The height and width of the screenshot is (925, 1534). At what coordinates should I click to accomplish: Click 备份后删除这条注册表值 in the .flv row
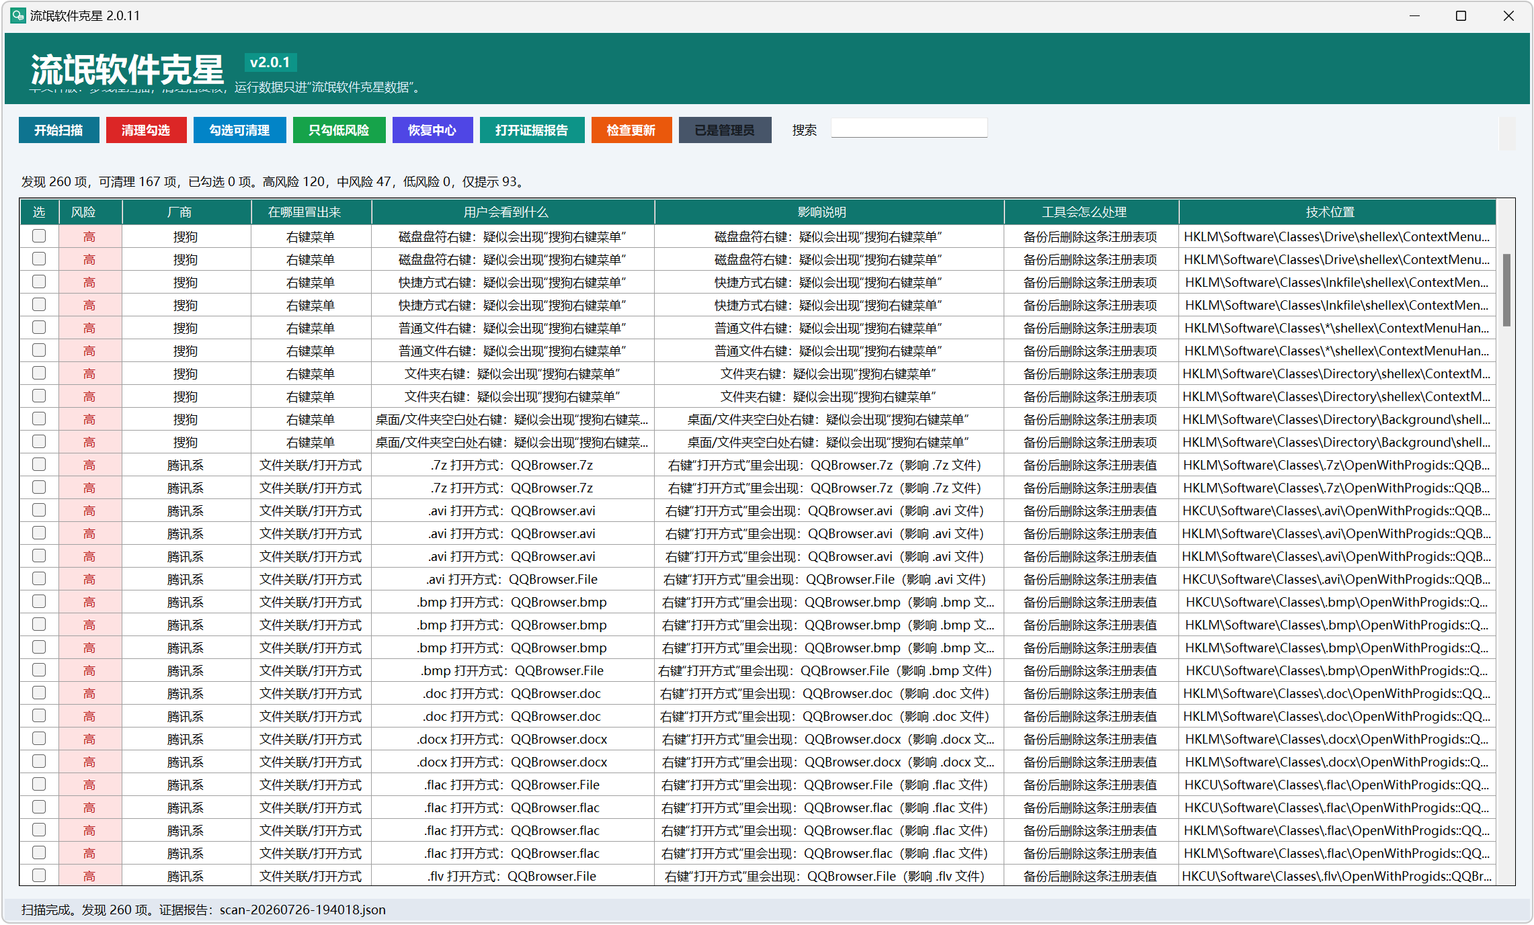point(1090,876)
